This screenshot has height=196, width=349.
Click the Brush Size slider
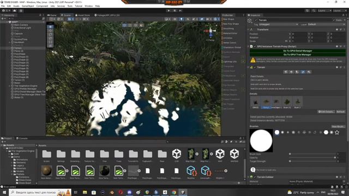tap(312, 154)
